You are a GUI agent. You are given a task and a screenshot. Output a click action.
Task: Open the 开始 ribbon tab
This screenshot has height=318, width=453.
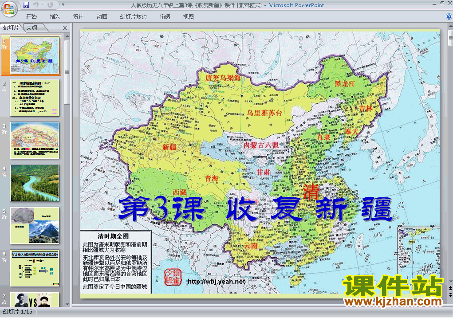click(31, 17)
